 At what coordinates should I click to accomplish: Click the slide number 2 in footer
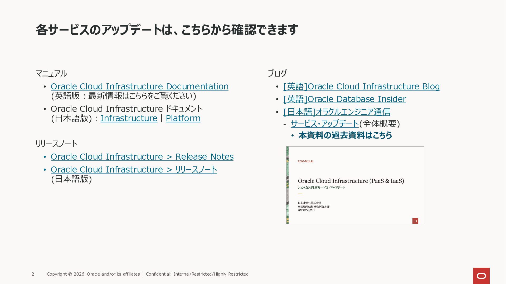point(33,274)
